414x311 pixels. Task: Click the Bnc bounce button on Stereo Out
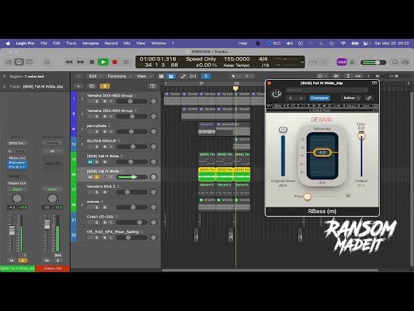(58, 255)
